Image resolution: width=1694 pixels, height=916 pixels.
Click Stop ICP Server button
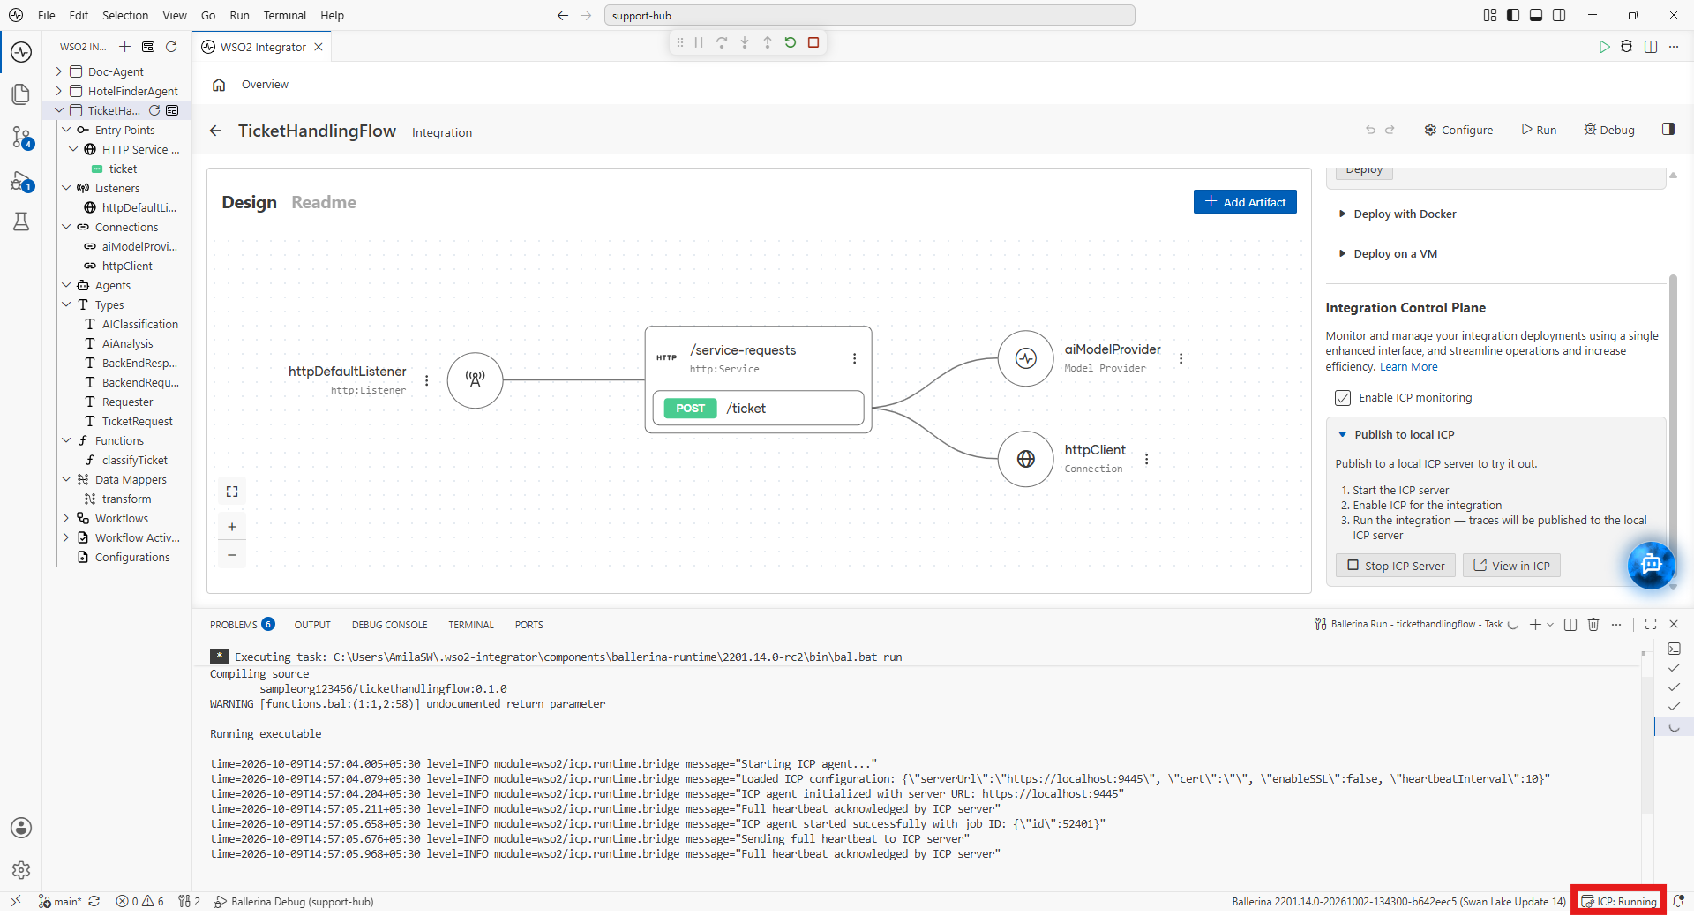(x=1395, y=566)
